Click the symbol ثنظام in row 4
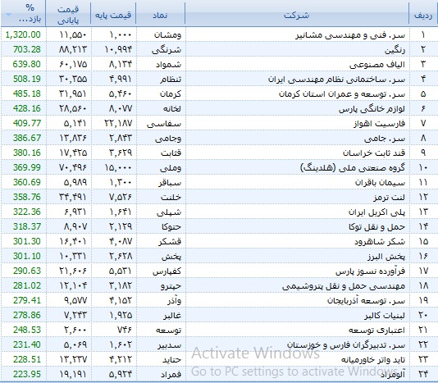This screenshot has width=438, height=383. click(x=171, y=80)
